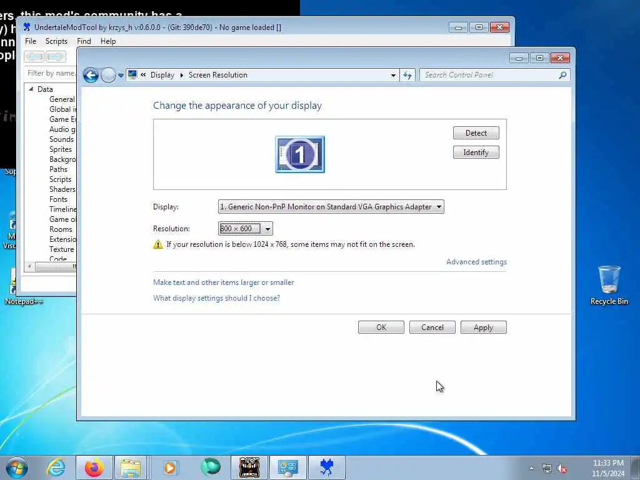The height and width of the screenshot is (480, 640).
Task: Click the Forward arrow in Screen Resolution window
Action: 108,75
